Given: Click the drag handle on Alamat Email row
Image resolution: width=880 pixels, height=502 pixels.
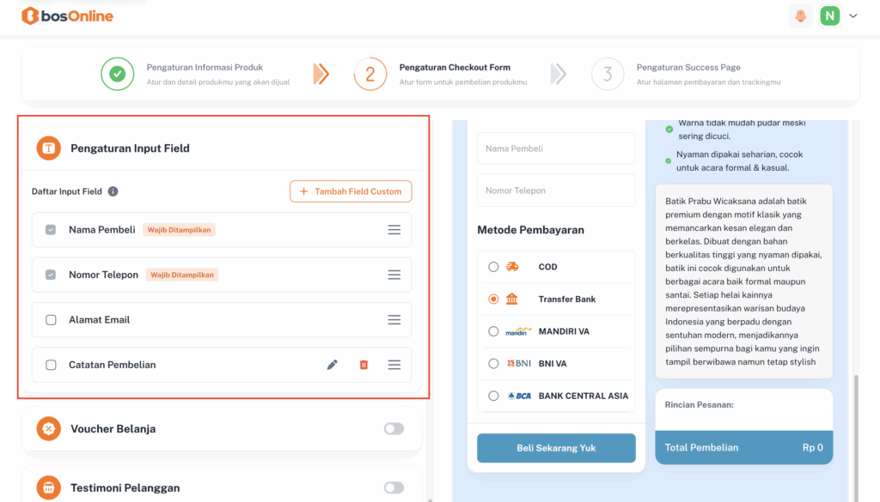Looking at the screenshot, I should 394,320.
